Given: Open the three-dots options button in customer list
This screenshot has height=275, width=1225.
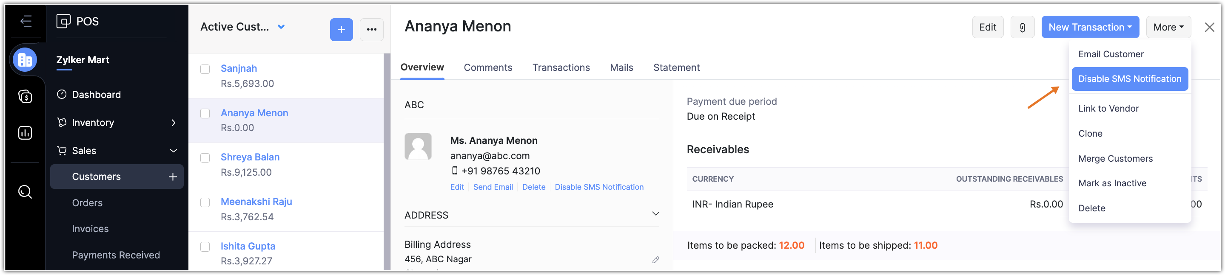Looking at the screenshot, I should click(x=371, y=30).
